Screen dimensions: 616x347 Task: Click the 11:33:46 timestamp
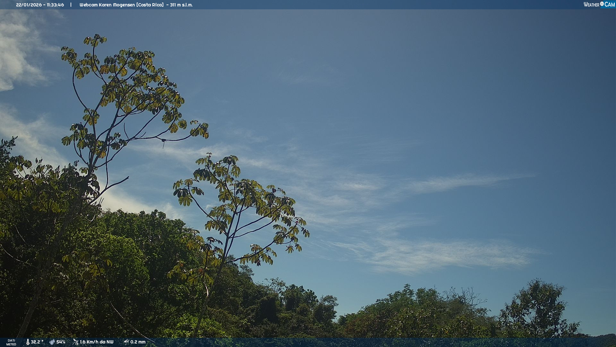pyautogui.click(x=56, y=5)
